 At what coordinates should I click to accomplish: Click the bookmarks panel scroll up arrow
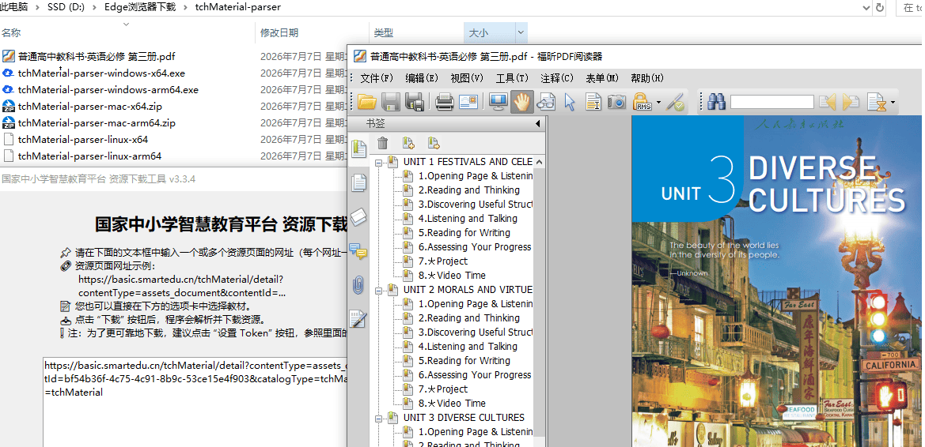point(539,161)
